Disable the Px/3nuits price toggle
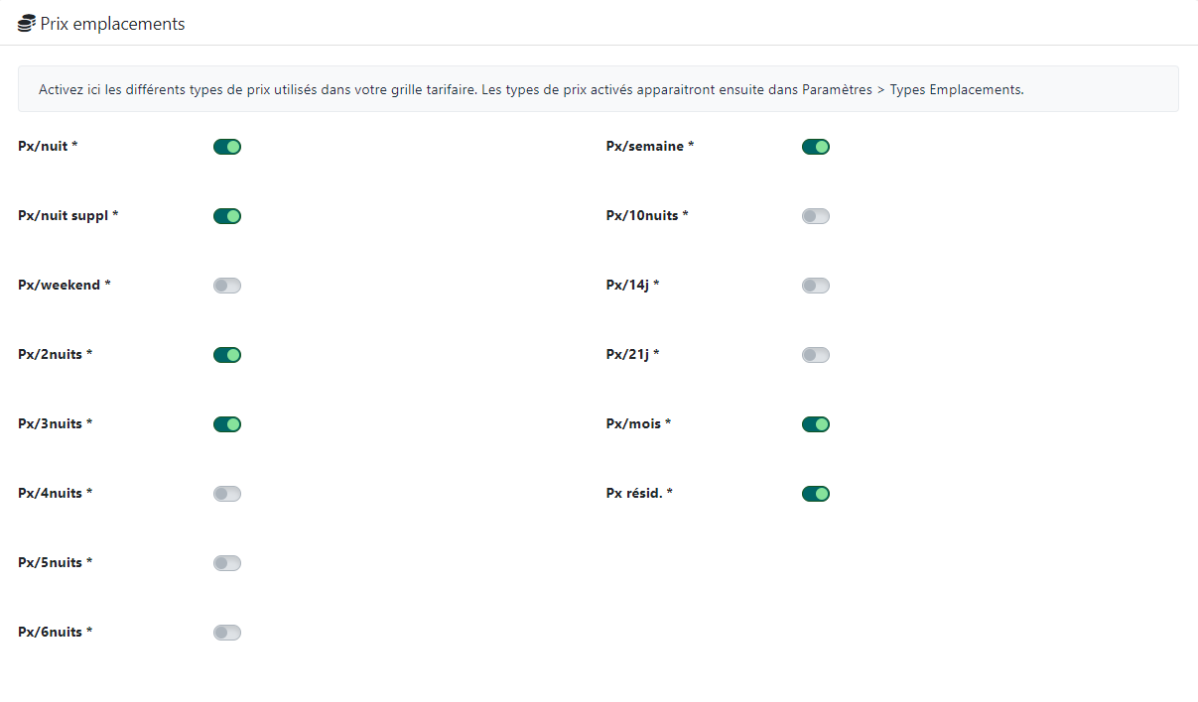The image size is (1198, 702). click(x=227, y=424)
